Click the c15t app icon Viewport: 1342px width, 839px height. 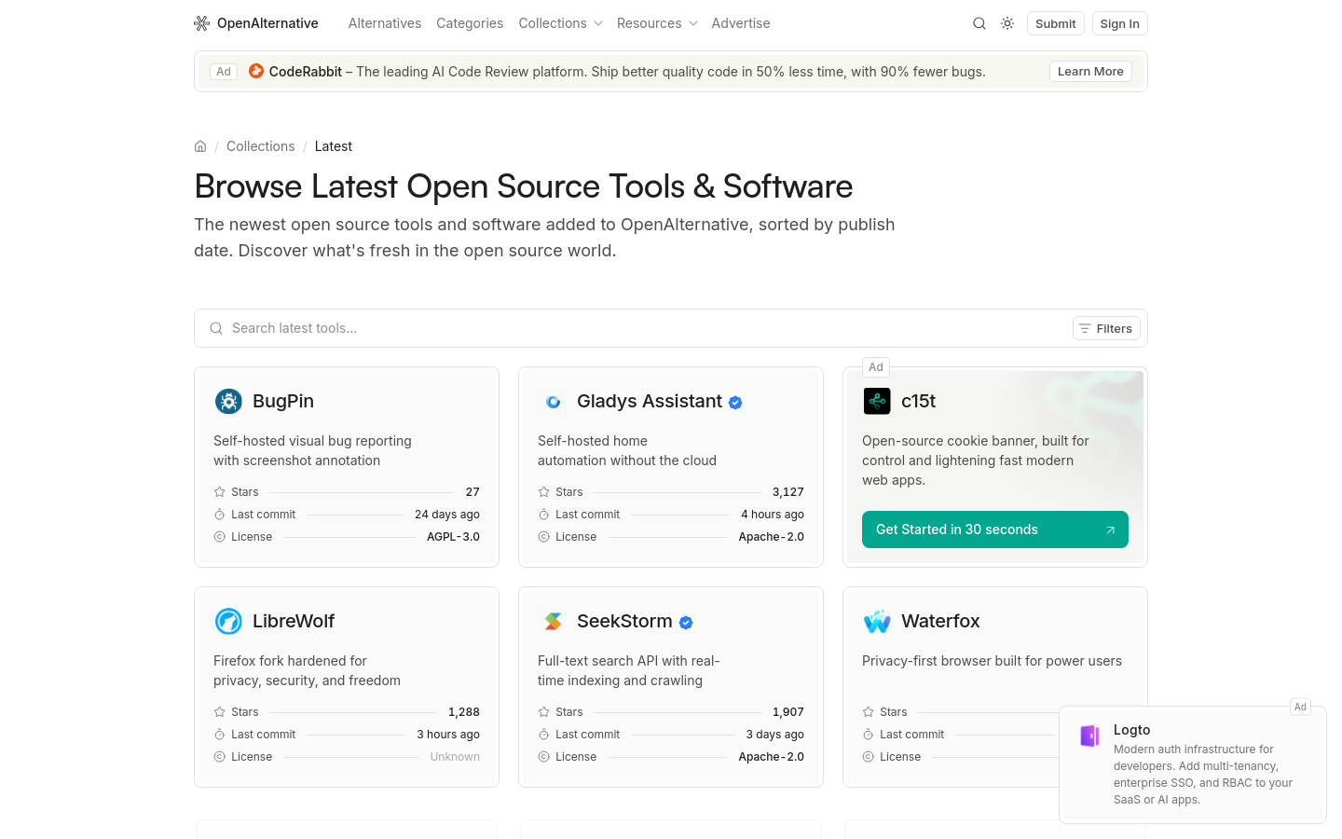pos(877,401)
